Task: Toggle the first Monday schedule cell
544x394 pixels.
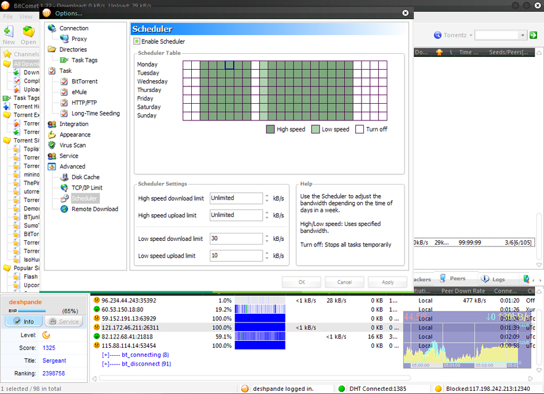Action: 187,65
